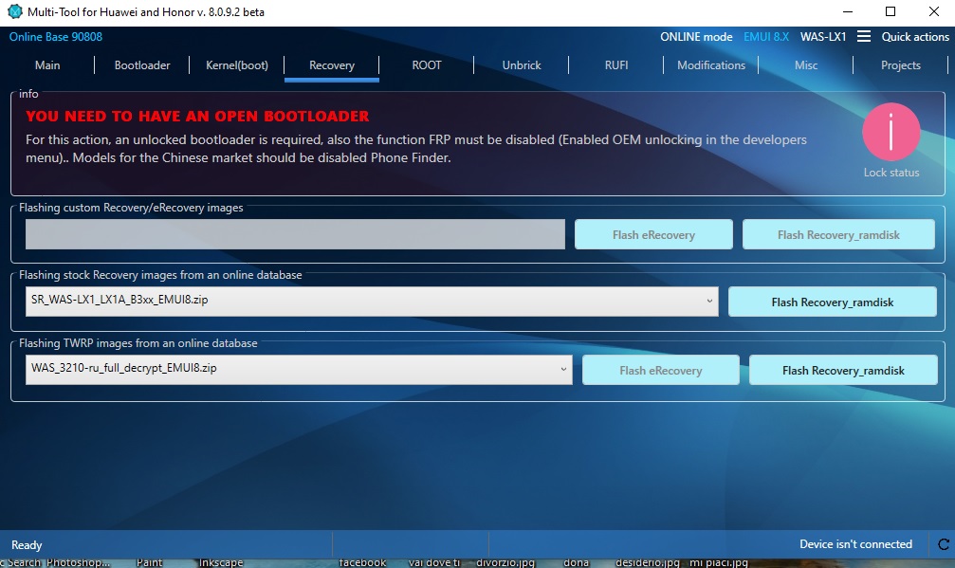This screenshot has height=568, width=955.
Task: Click the Online Base 90808 text
Action: click(55, 37)
